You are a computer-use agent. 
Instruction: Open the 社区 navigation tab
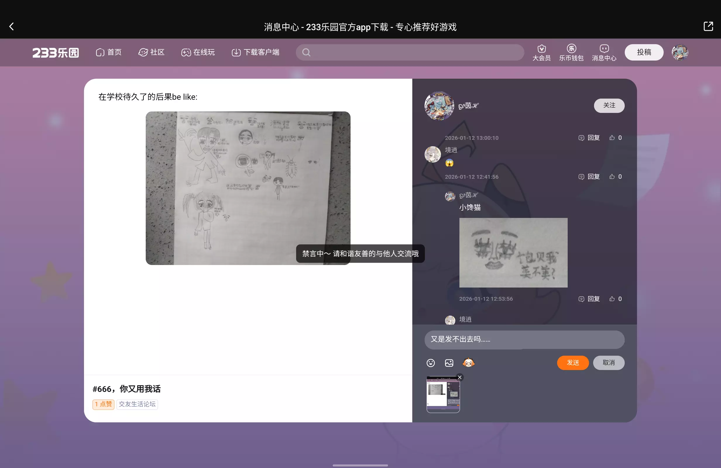pos(152,52)
